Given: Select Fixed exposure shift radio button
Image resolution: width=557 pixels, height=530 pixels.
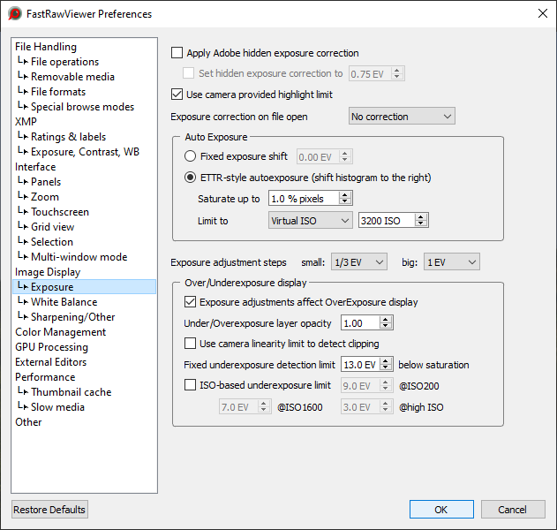Looking at the screenshot, I should click(191, 156).
